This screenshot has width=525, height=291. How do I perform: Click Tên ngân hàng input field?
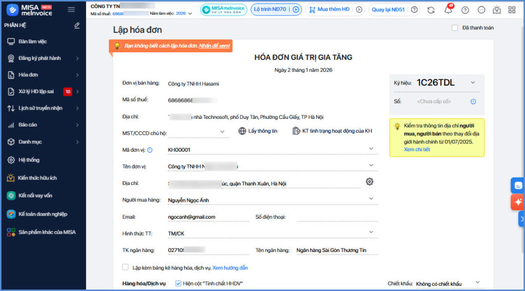coord(337,250)
